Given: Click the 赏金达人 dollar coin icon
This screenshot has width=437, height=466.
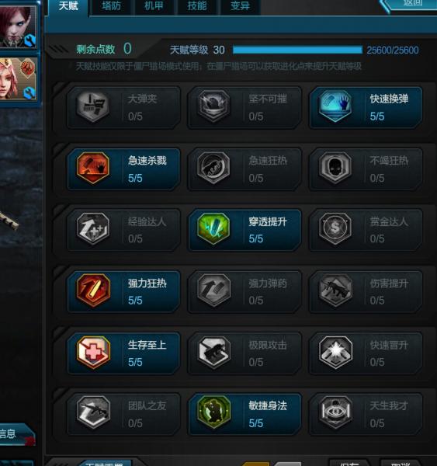Looking at the screenshot, I should pos(335,229).
